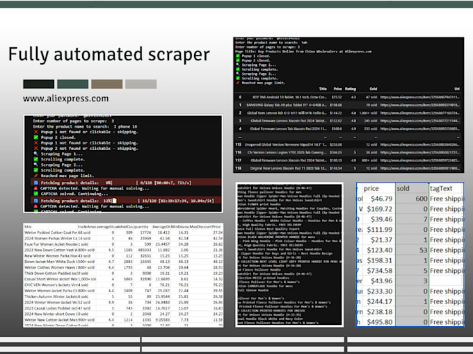Click 'Casual Short Winter Jacket' spreadsheet row
The height and width of the screenshot is (354, 473).
[x=123, y=279]
